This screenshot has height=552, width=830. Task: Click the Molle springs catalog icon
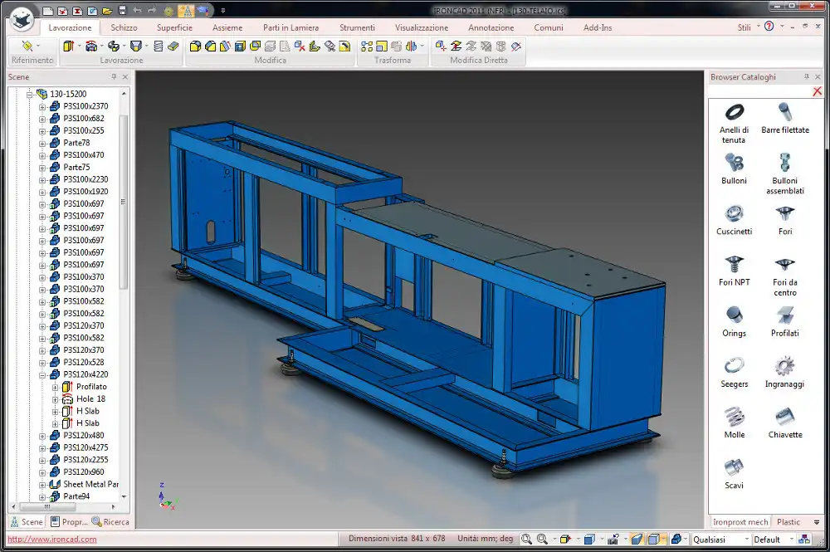(x=734, y=417)
